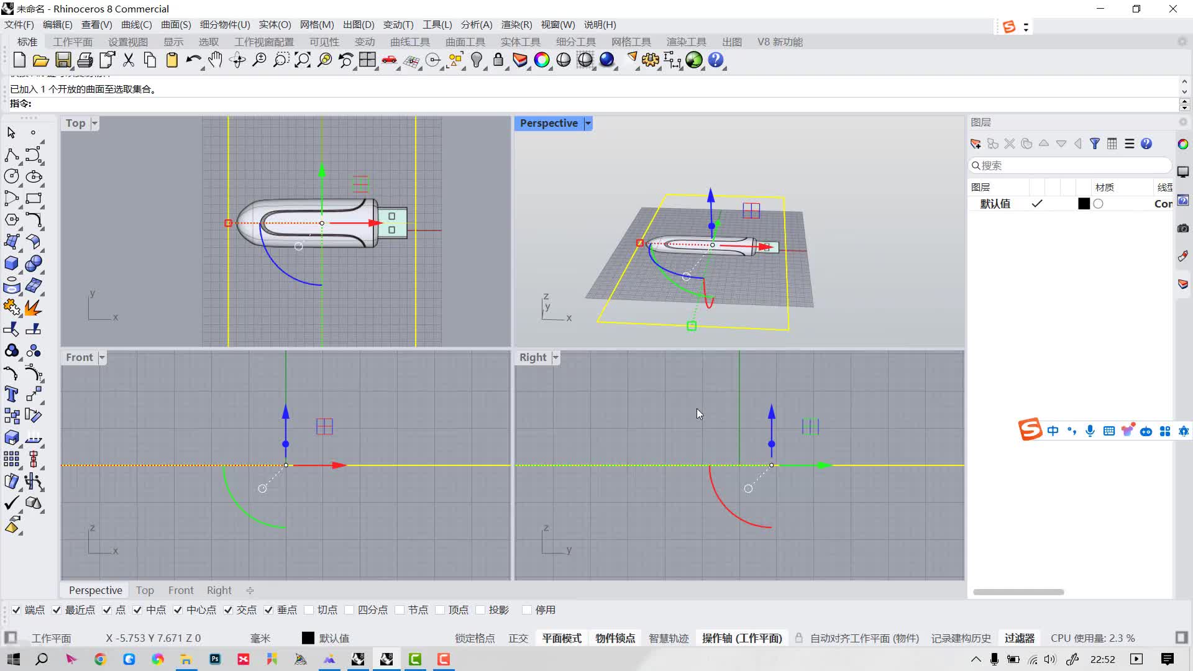Click the New file icon
1193x671 pixels.
[19, 60]
